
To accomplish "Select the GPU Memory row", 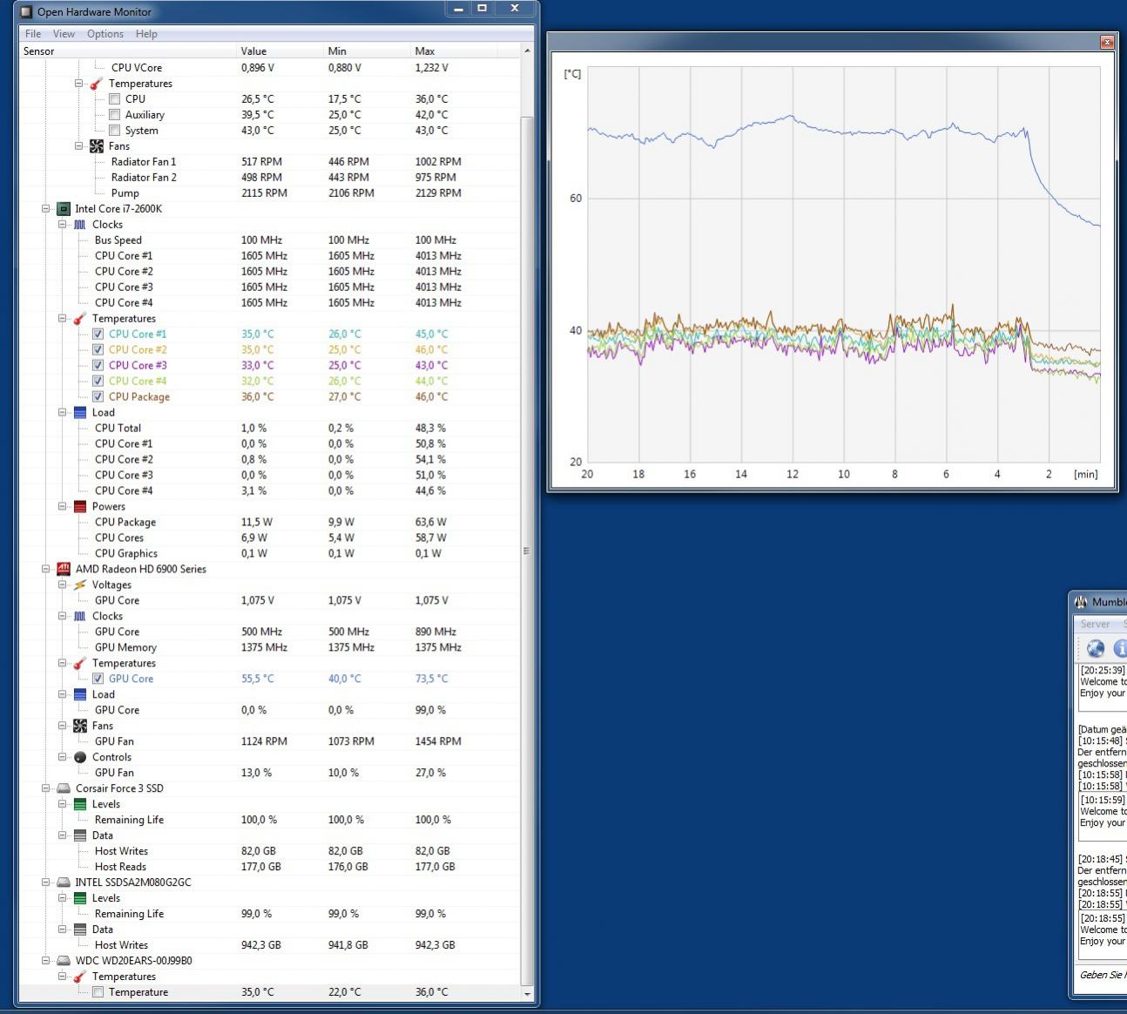I will [x=270, y=647].
